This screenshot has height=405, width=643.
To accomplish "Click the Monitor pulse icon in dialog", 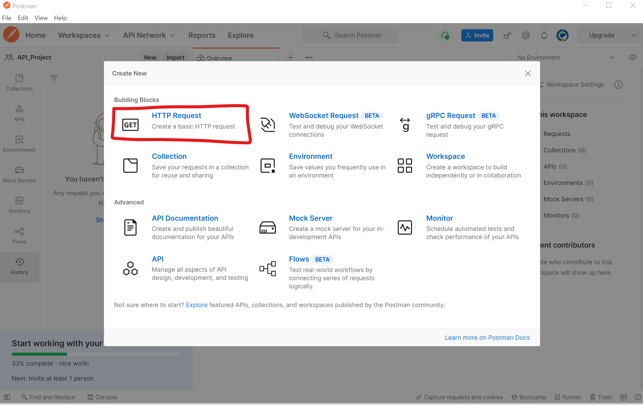I will [x=405, y=227].
